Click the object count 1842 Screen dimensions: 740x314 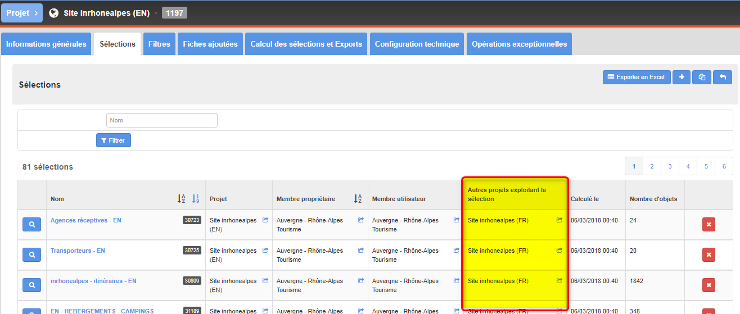(x=637, y=281)
